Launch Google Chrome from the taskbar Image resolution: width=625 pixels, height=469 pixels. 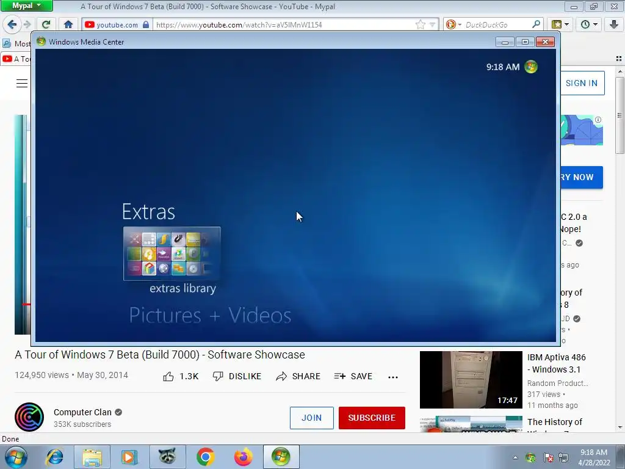click(205, 457)
